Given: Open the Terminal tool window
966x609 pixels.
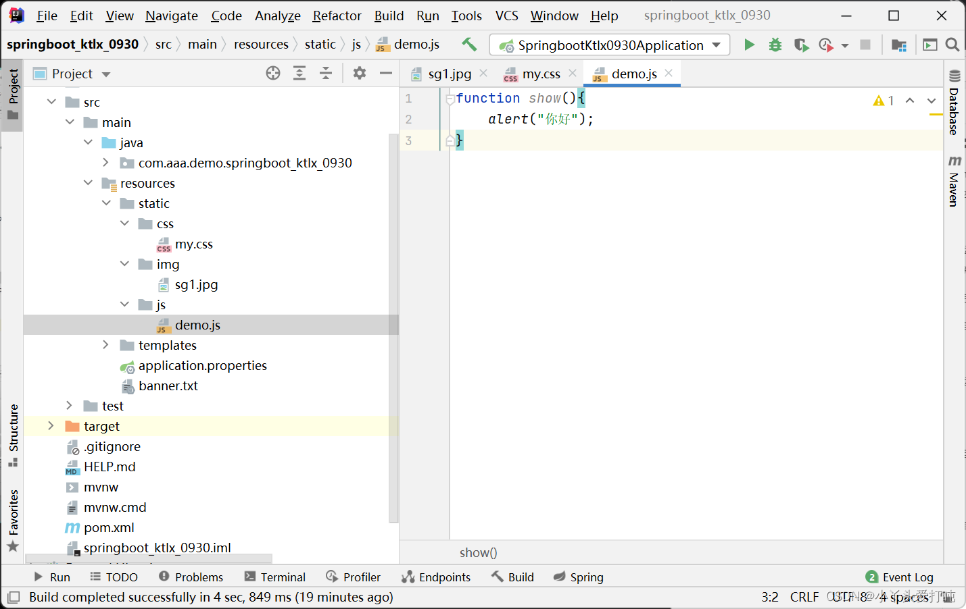Looking at the screenshot, I should [274, 577].
